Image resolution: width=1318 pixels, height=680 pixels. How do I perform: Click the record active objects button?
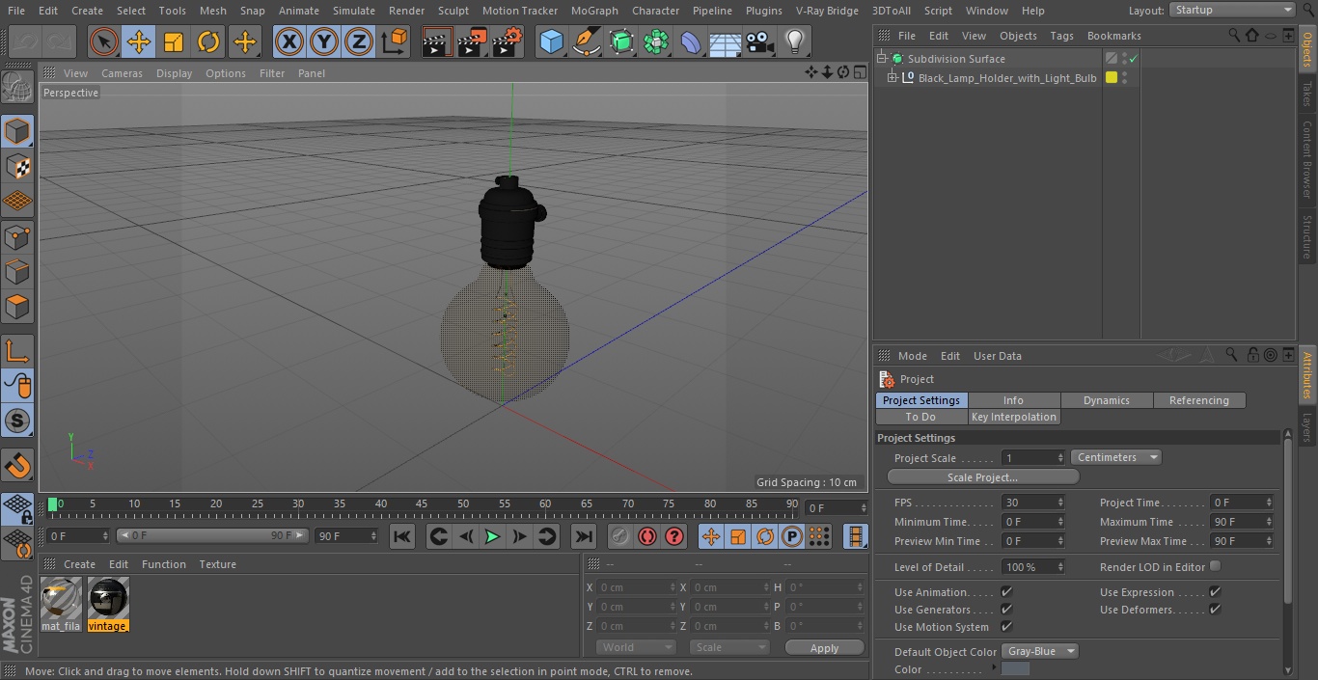pyautogui.click(x=619, y=536)
